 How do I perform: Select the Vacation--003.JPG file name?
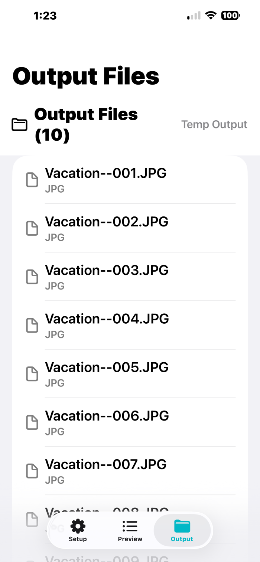[x=107, y=270]
